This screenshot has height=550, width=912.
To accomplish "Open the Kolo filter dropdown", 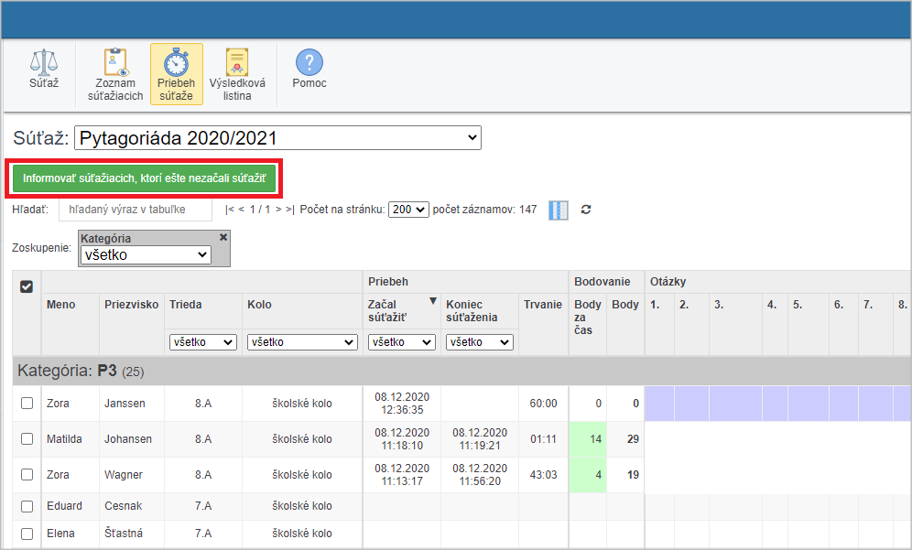I will (302, 342).
